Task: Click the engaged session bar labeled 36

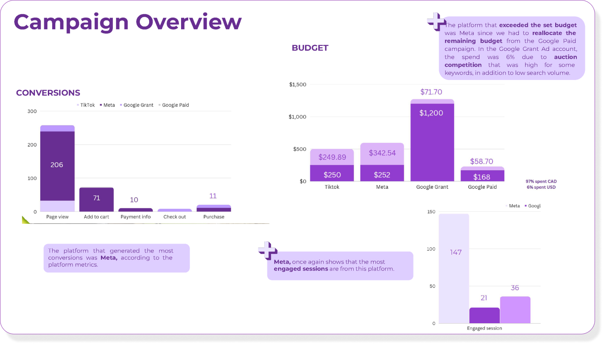Action: point(515,310)
